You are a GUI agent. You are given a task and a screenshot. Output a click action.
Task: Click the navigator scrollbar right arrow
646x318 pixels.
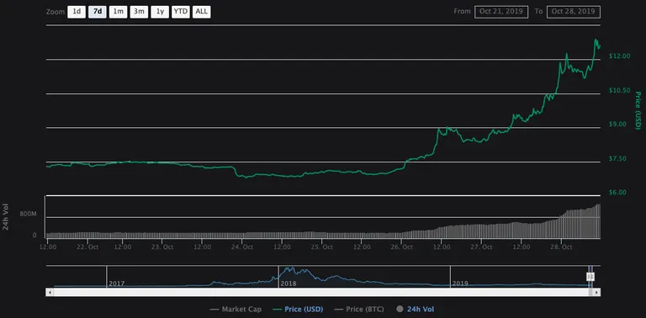point(596,293)
